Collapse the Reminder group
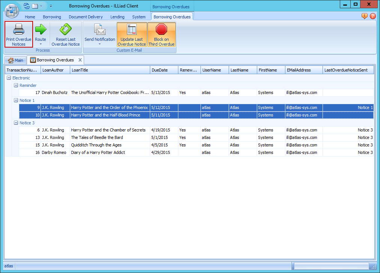This screenshot has width=380, height=273. pos(16,85)
